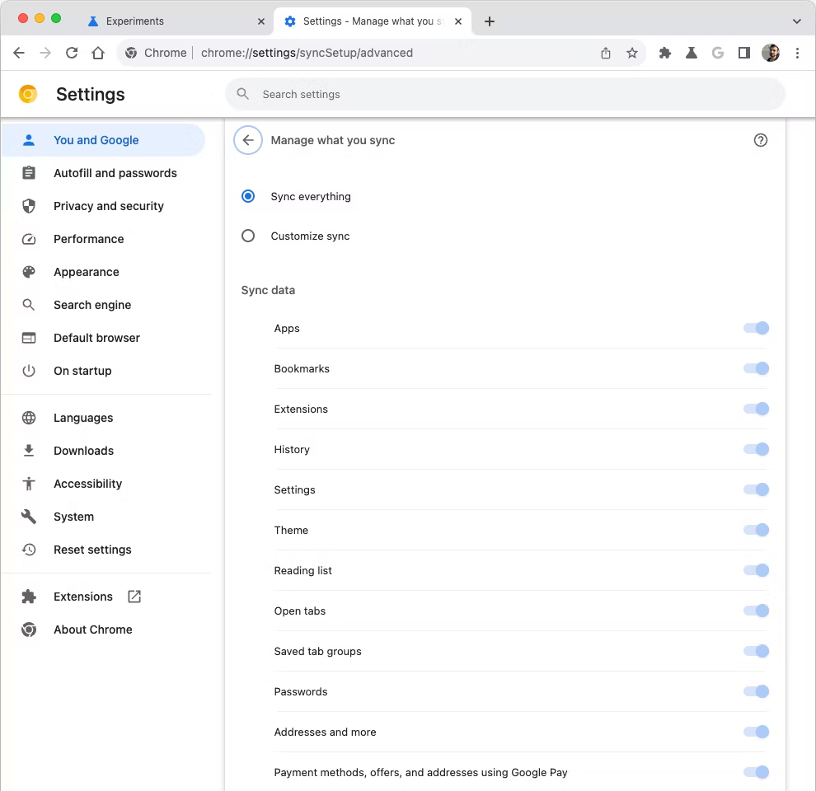Switch to the Experiments tab
Image resolution: width=816 pixels, height=791 pixels.
pyautogui.click(x=135, y=21)
